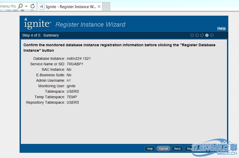
Task: Click the 'E-Business Suite:' label
Action: 51,75
